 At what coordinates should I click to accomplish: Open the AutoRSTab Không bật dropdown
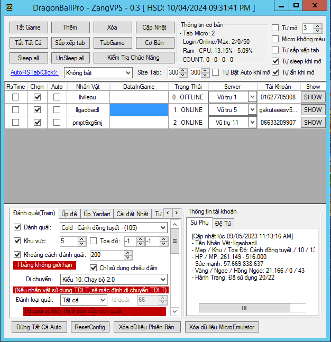(98, 72)
